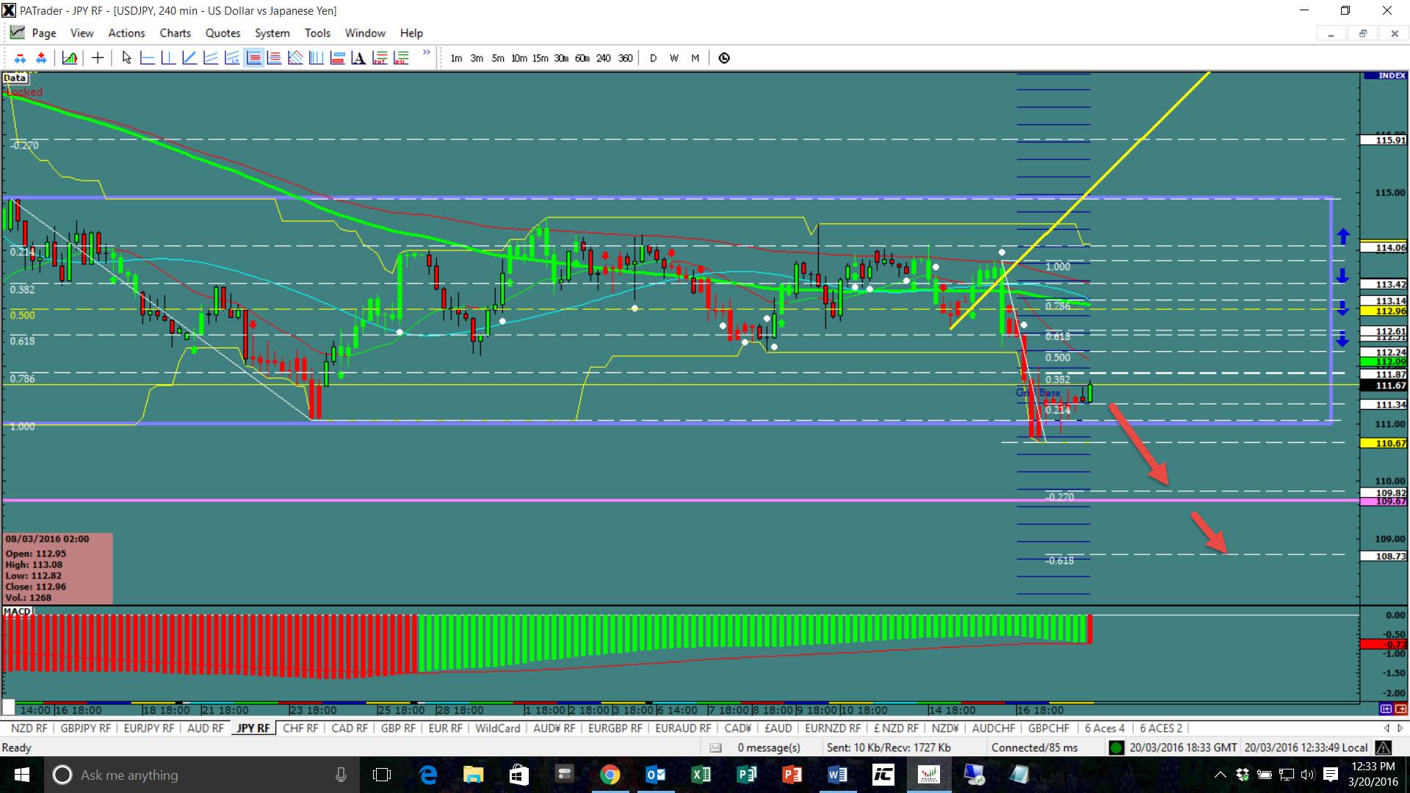Show hidden system tray icons
The image size is (1410, 793).
tap(1220, 775)
